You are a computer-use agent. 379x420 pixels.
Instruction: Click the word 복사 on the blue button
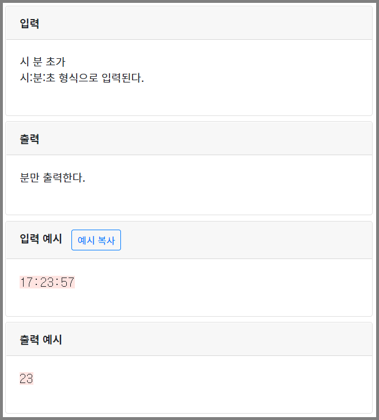pyautogui.click(x=106, y=240)
